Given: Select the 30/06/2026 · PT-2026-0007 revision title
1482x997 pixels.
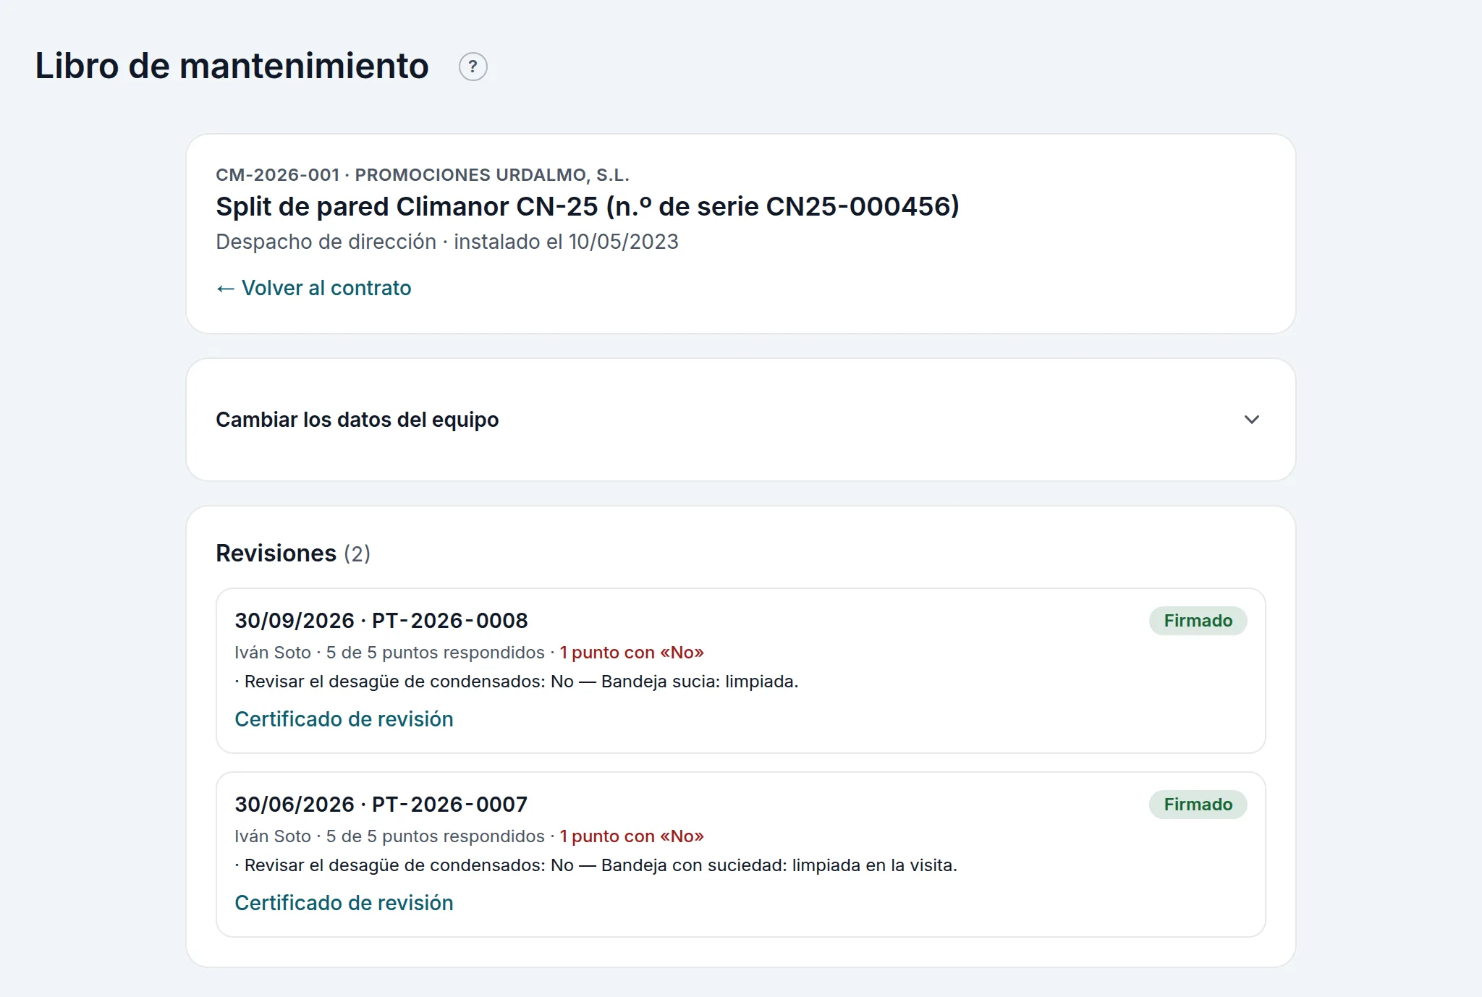Looking at the screenshot, I should [x=381, y=805].
